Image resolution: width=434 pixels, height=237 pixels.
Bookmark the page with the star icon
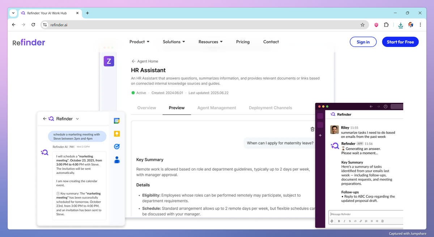pos(362,25)
